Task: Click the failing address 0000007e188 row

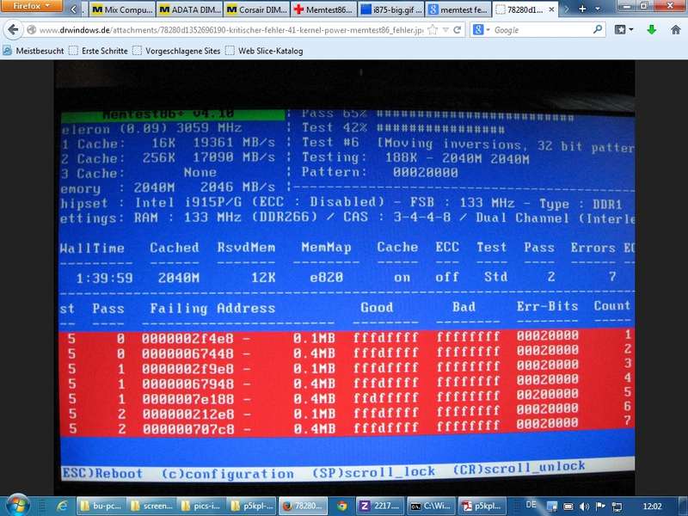Action: point(347,398)
